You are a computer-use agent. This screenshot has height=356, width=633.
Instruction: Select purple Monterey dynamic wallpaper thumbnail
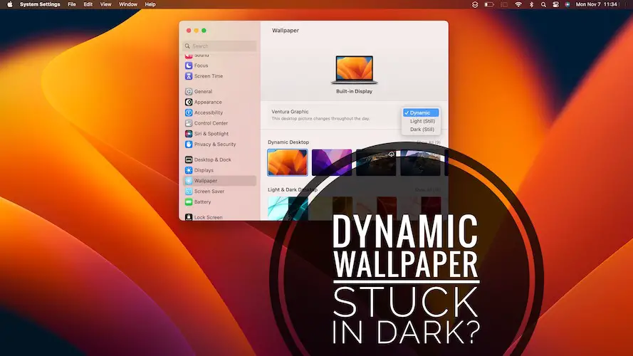point(331,162)
